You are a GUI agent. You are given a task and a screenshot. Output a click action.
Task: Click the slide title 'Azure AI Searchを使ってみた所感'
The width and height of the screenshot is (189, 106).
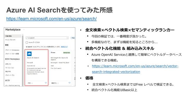pyautogui.click(x=59, y=10)
